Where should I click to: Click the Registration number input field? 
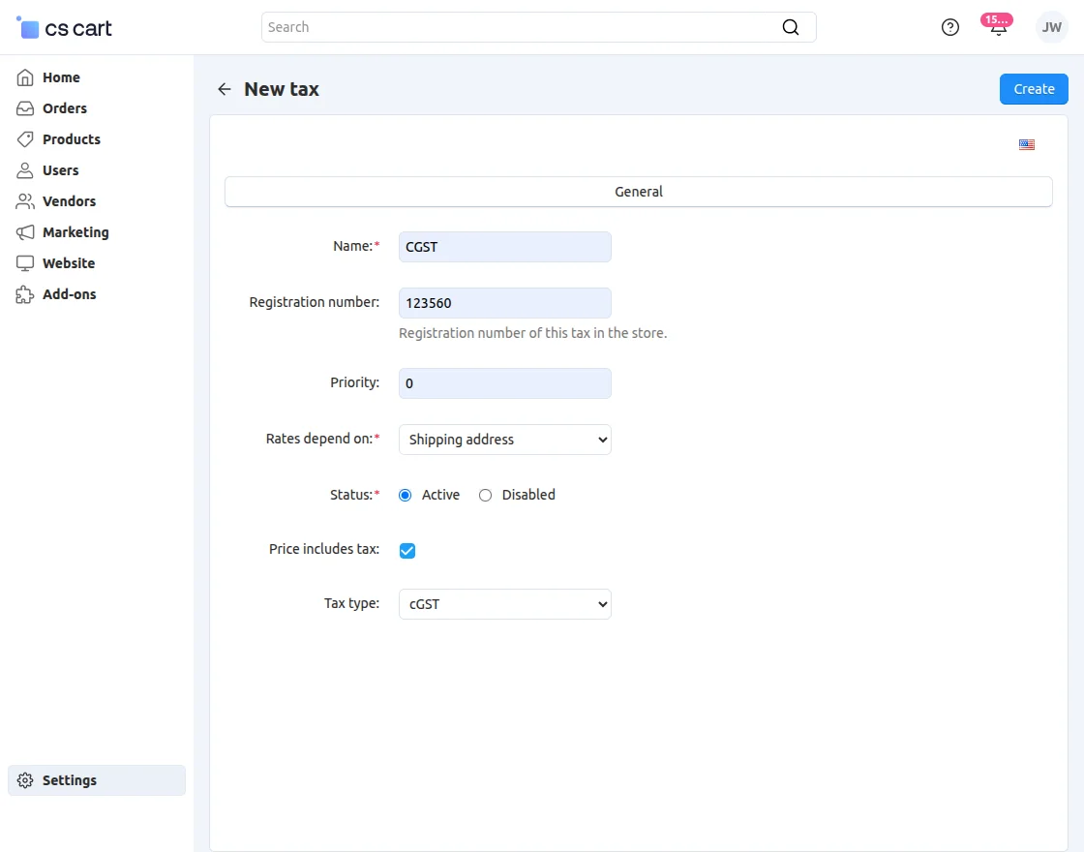[504, 303]
